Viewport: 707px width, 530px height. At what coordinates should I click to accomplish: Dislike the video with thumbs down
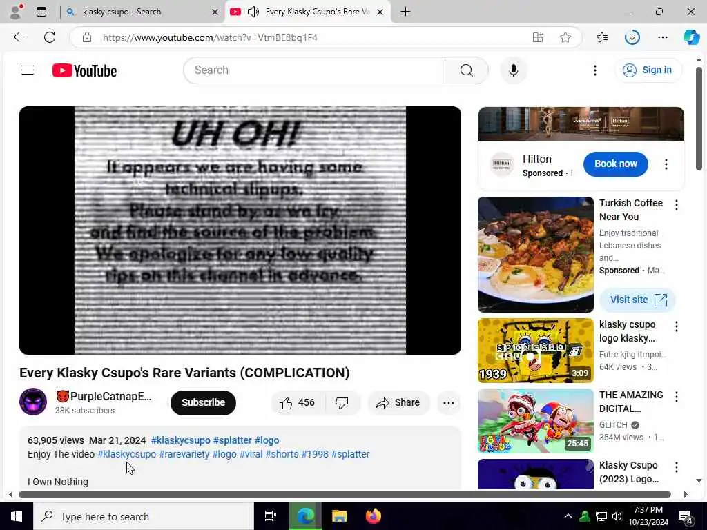pos(342,403)
